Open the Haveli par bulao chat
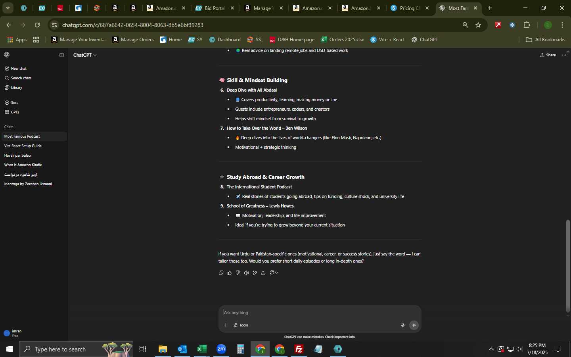Image resolution: width=571 pixels, height=357 pixels. click(x=34, y=155)
